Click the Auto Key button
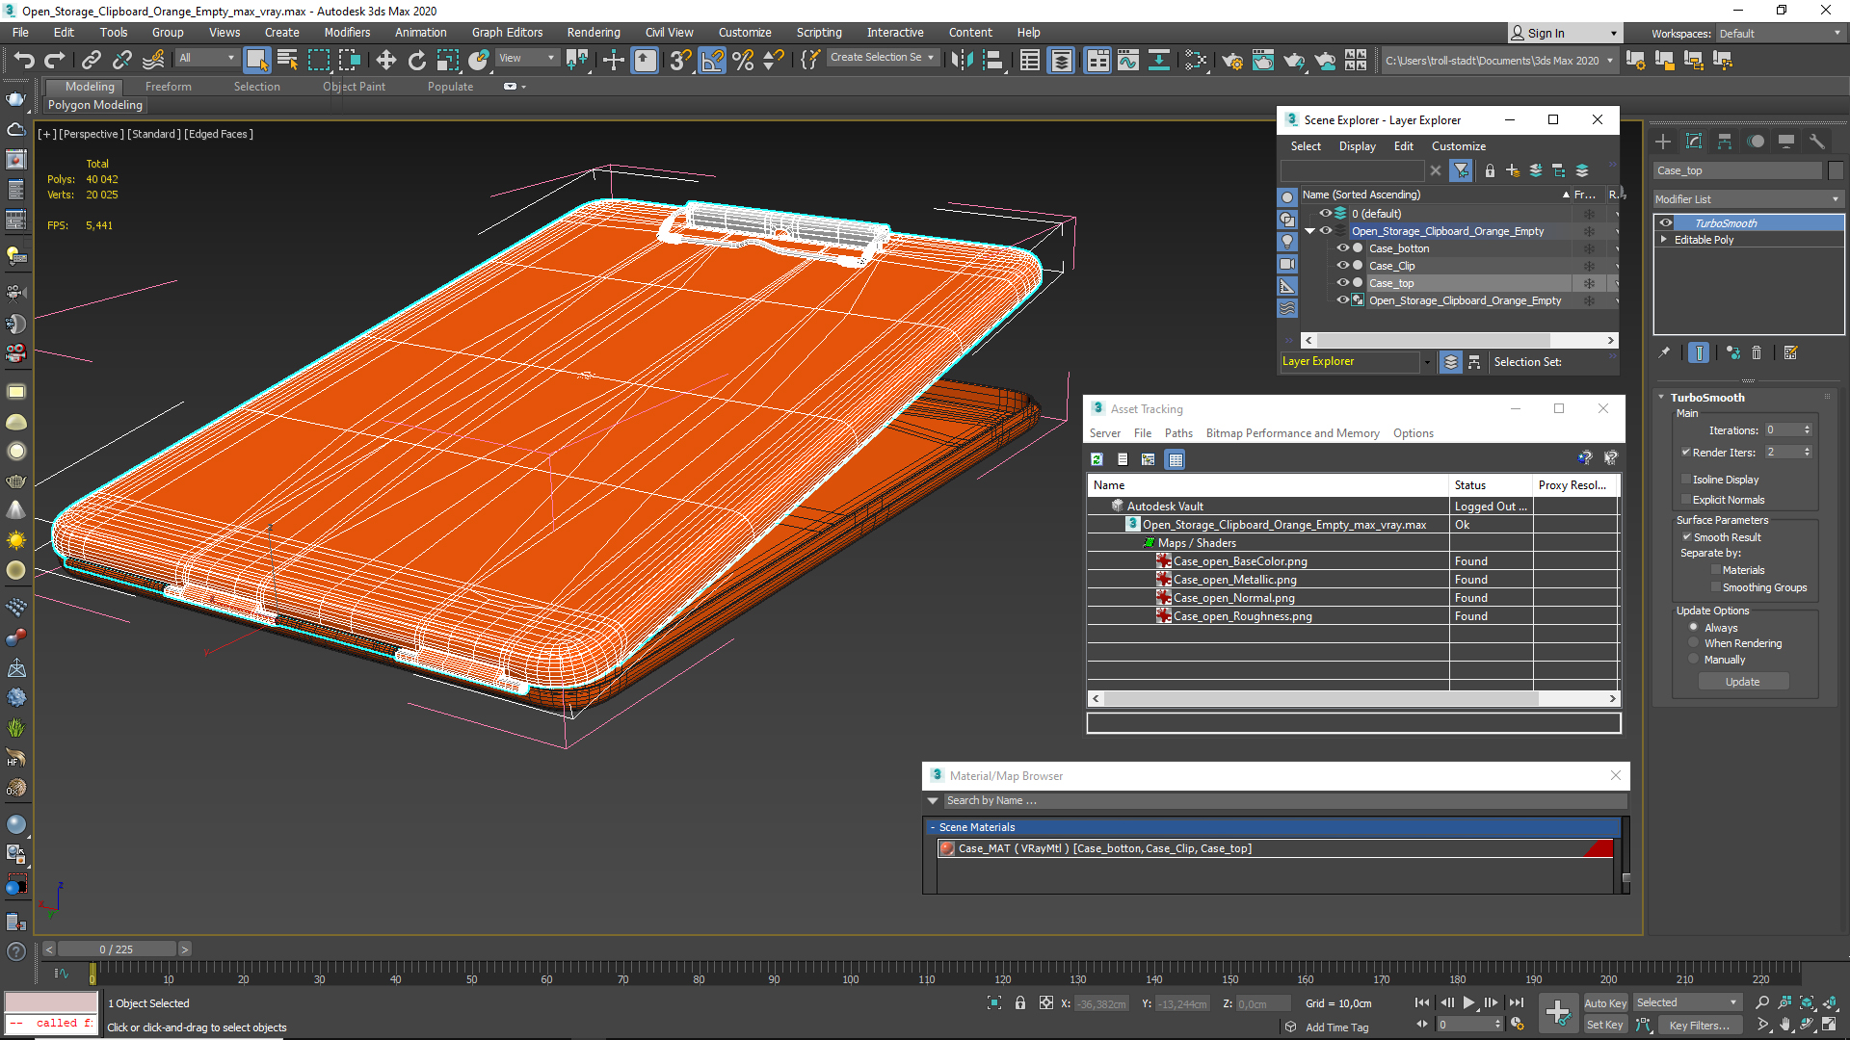 [x=1605, y=1002]
